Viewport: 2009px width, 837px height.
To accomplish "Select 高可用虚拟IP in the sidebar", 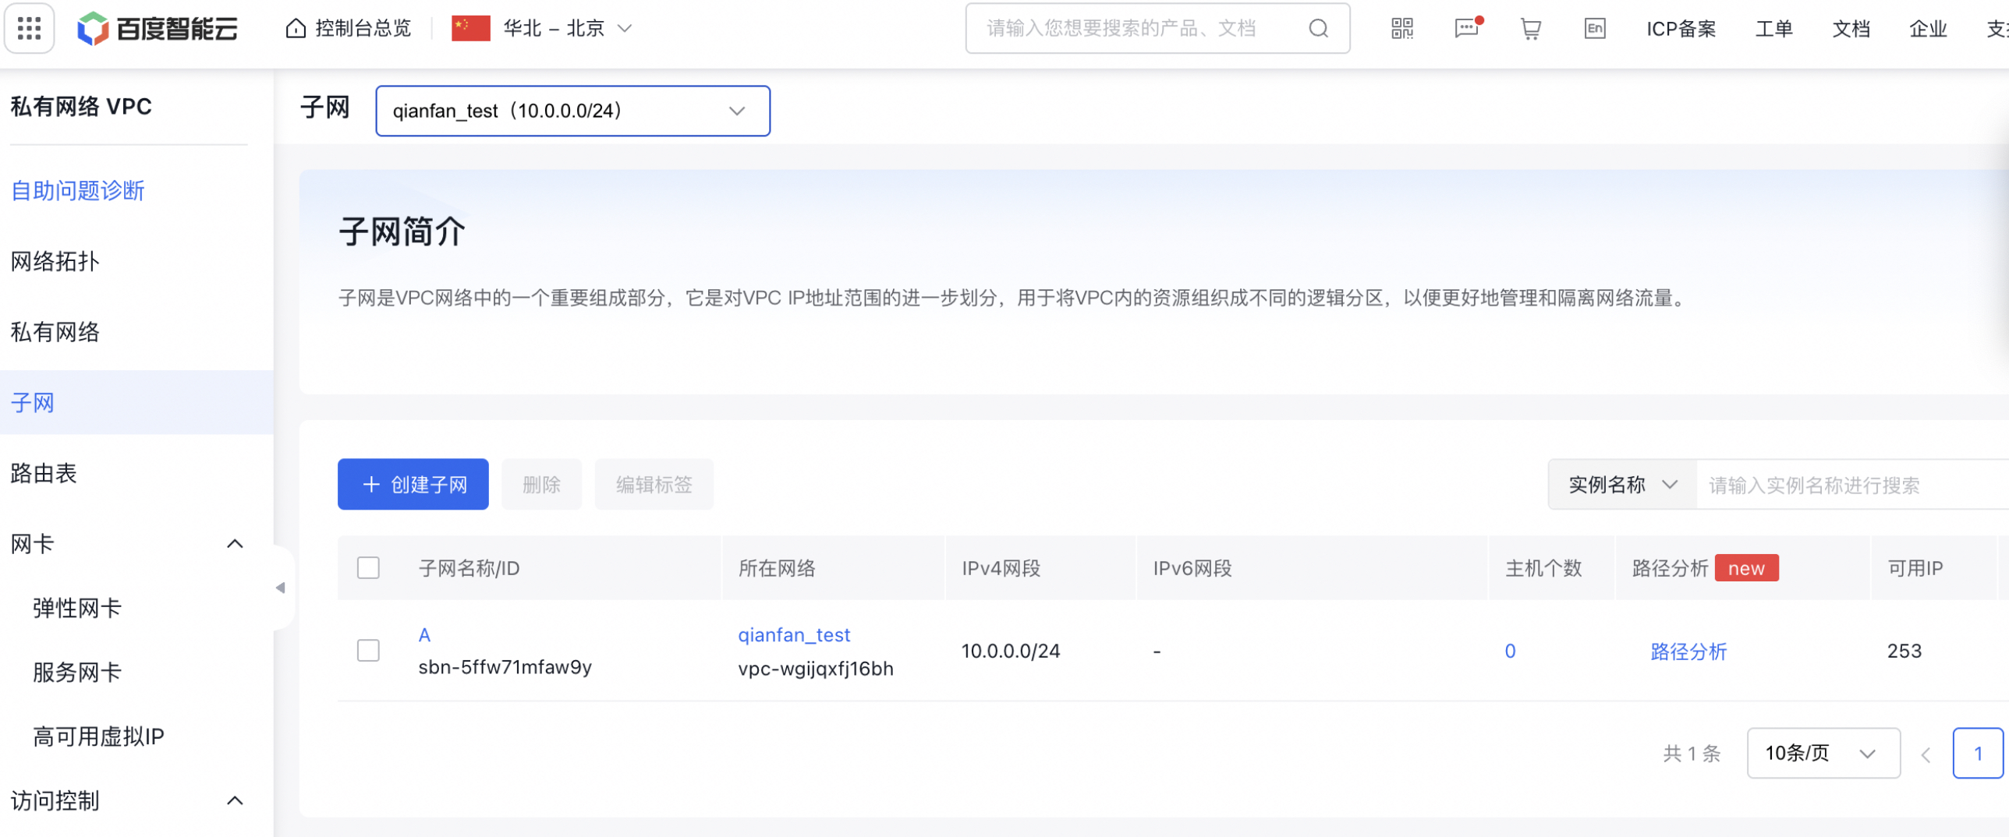I will point(99,736).
